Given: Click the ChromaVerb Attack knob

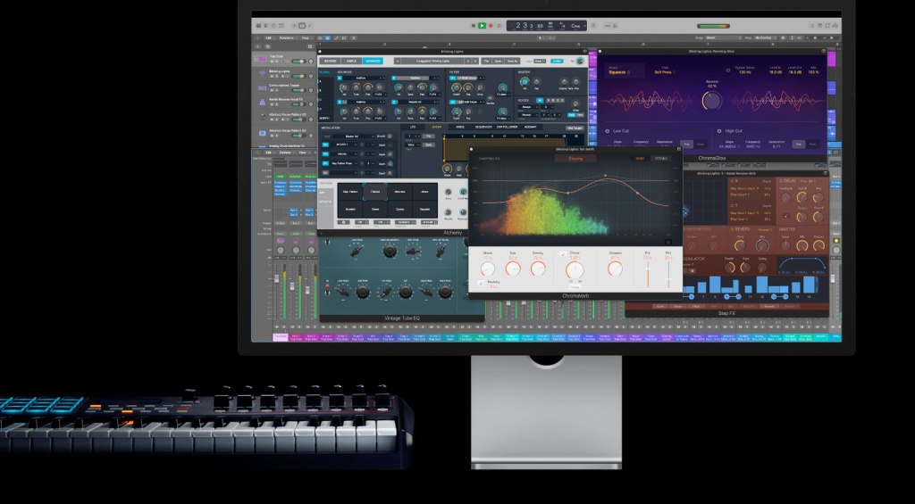Looking at the screenshot, I should (x=488, y=269).
